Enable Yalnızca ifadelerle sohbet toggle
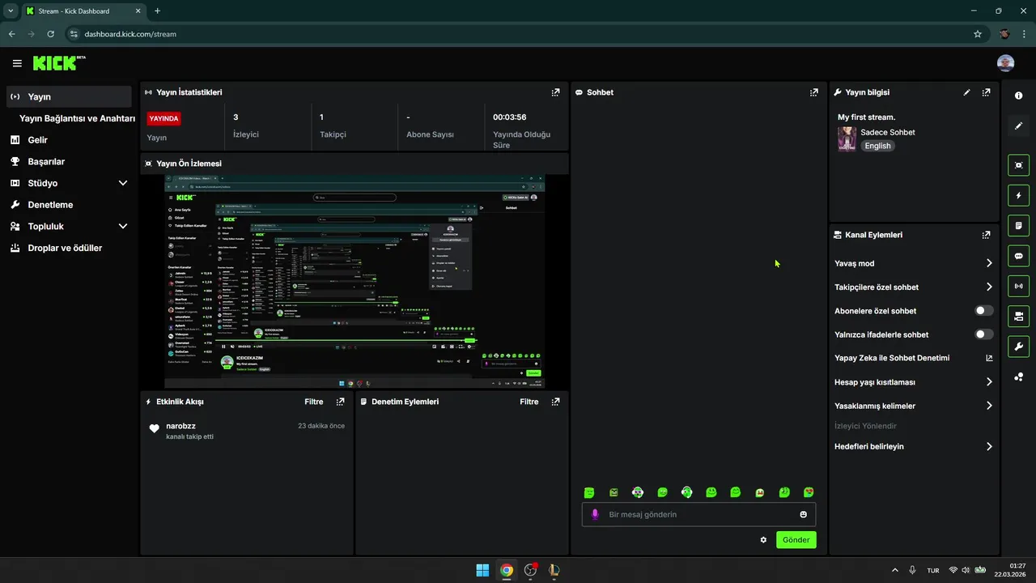 [984, 334]
